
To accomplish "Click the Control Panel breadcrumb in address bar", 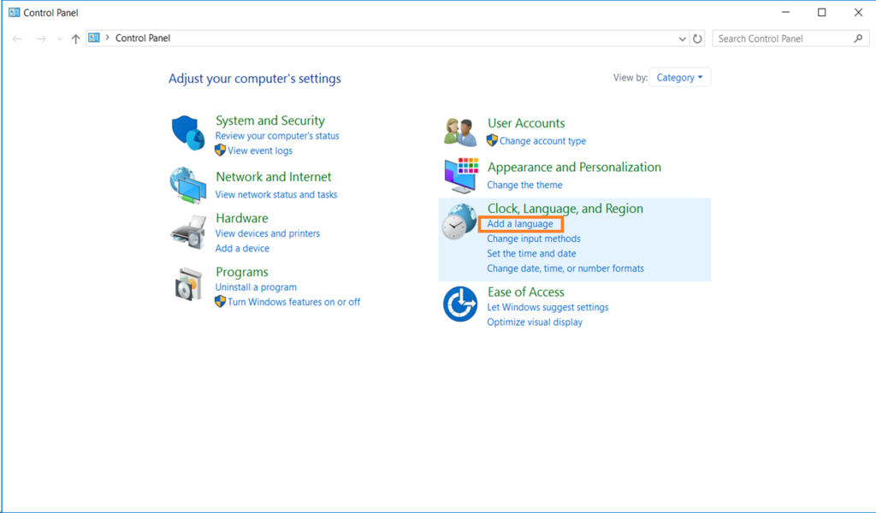I will pyautogui.click(x=143, y=38).
